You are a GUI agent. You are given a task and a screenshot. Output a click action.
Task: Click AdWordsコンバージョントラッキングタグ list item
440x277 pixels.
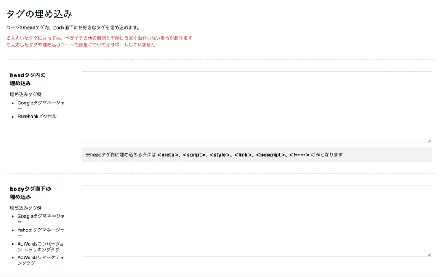[41, 246]
